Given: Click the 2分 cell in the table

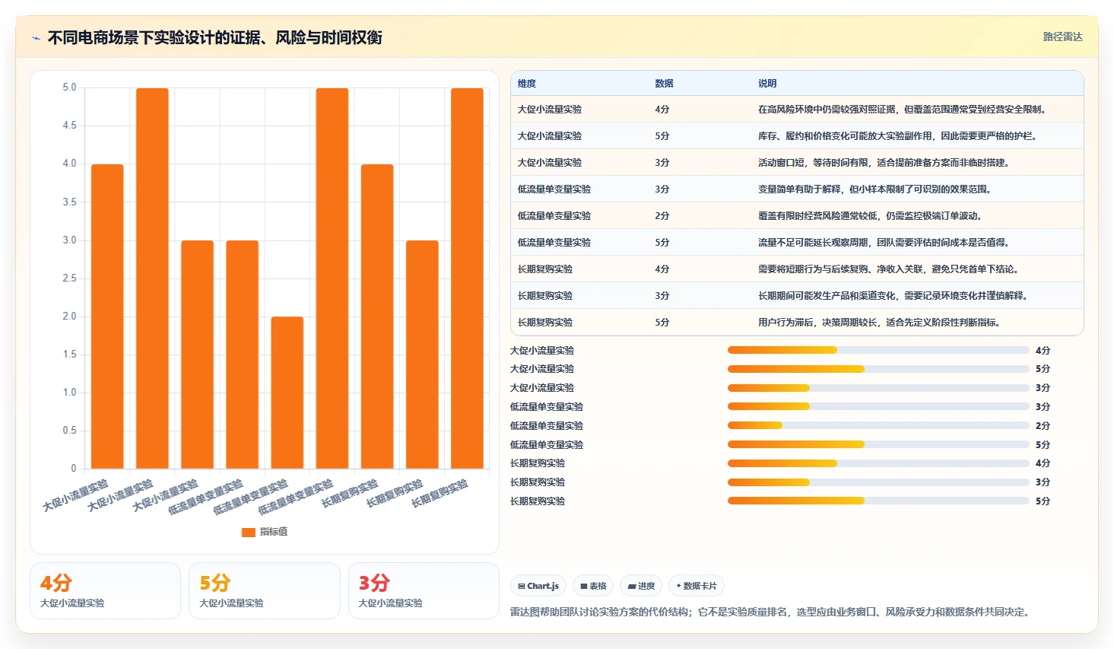Looking at the screenshot, I should pos(662,216).
